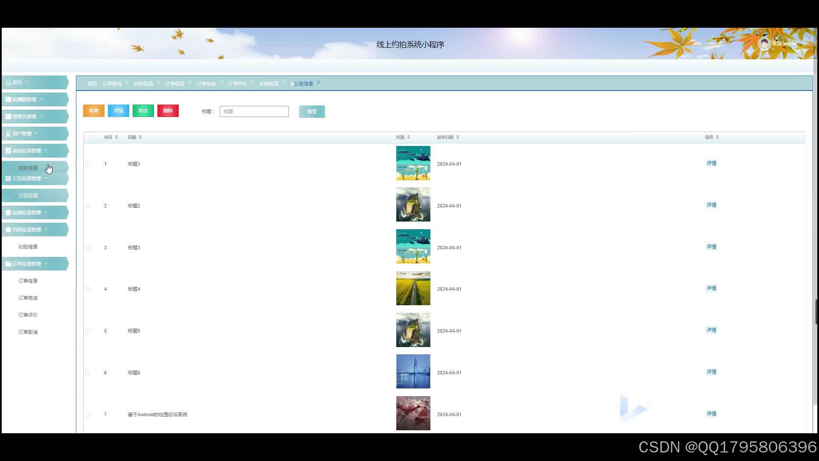Click the 标题 search input field
Screen dimensions: 819x461
(x=254, y=111)
